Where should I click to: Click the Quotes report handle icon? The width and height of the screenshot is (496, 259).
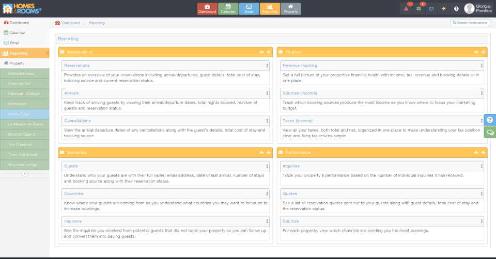pyautogui.click(x=482, y=193)
